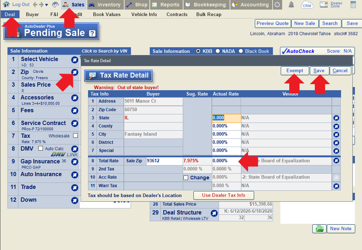The height and width of the screenshot is (250, 362).
Task: Select the NADA radio button
Action: tap(218, 51)
